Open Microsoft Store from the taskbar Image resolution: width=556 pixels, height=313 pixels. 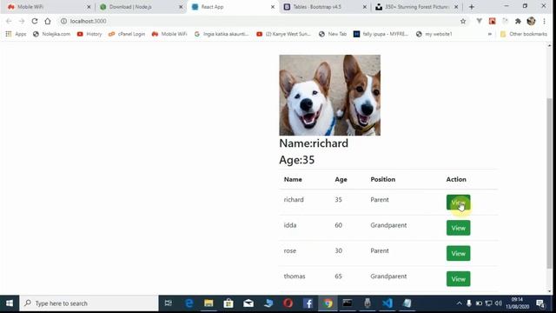[x=228, y=303]
